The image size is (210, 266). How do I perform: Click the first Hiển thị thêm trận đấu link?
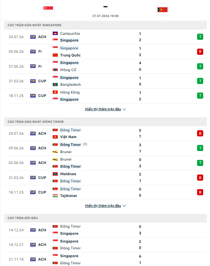(103, 109)
